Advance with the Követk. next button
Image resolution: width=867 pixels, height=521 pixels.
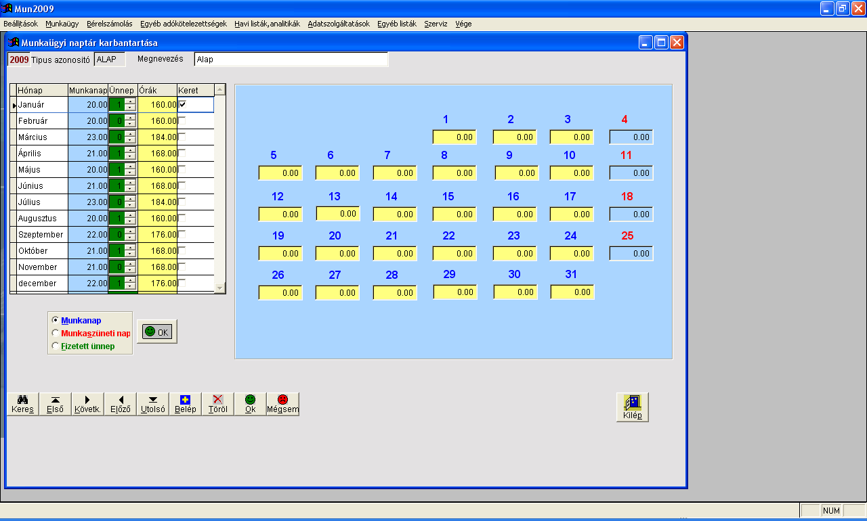click(87, 404)
